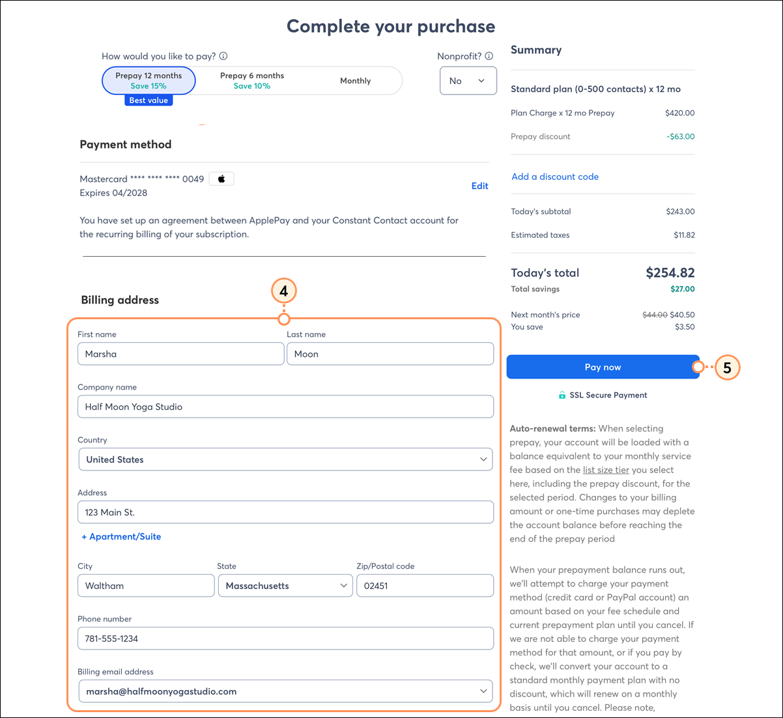This screenshot has height=718, width=783.
Task: Click the Pay now button
Action: pos(603,367)
